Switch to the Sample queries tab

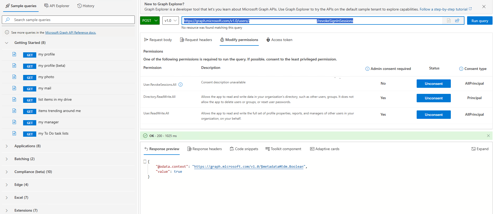21,6
